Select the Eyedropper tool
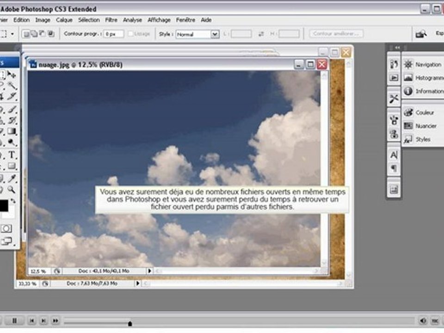The width and height of the screenshot is (444, 333). [x=12, y=179]
